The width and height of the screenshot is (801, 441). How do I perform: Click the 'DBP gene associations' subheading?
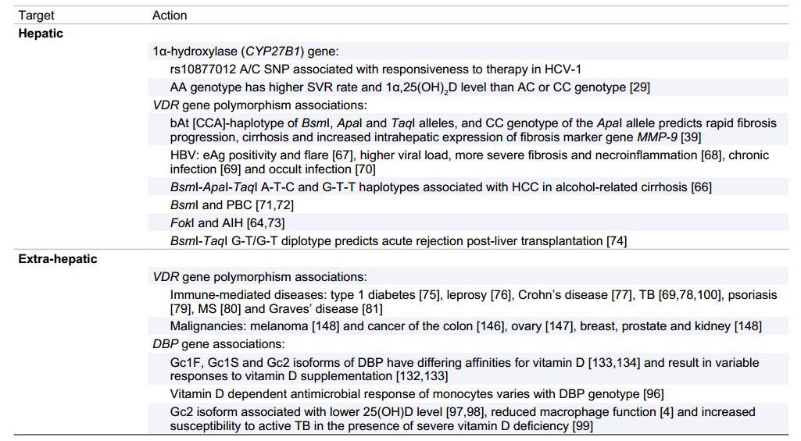click(x=219, y=344)
